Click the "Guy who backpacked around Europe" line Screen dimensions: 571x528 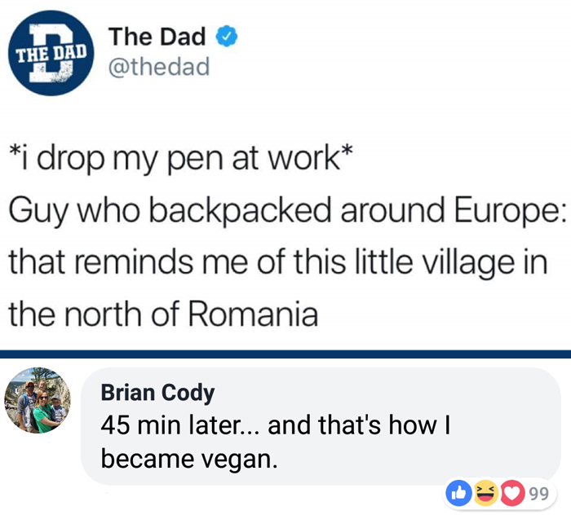[288, 211]
